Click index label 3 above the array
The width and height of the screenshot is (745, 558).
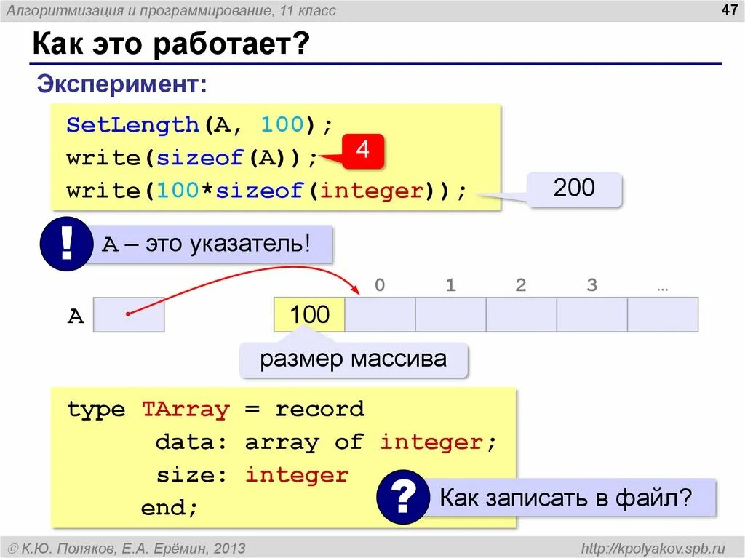click(x=591, y=284)
